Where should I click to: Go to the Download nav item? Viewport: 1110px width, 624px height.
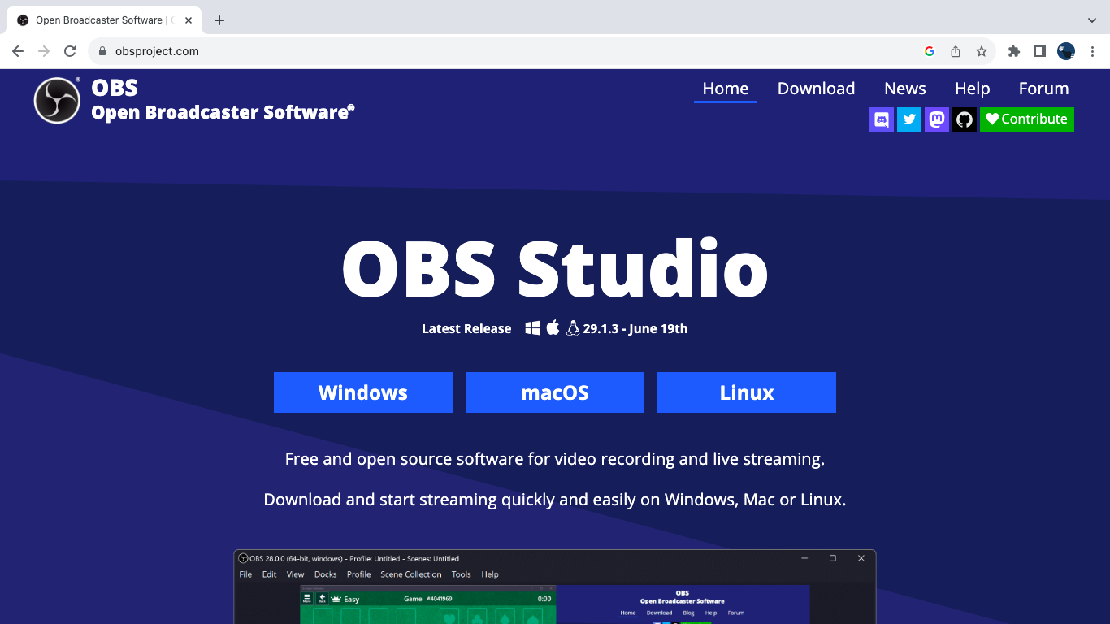tap(816, 89)
